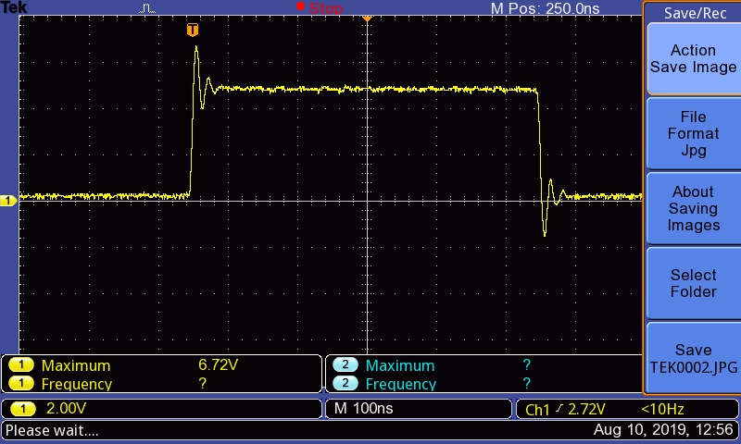Screen dimensions: 741x444
Task: Click the date and time display
Action: click(x=663, y=430)
